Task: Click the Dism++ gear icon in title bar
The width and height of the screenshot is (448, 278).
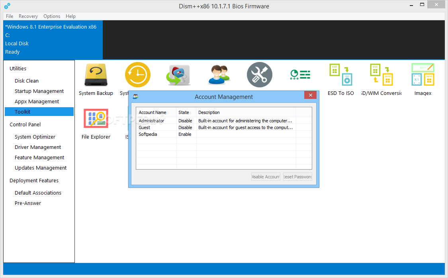Action: click(x=7, y=6)
